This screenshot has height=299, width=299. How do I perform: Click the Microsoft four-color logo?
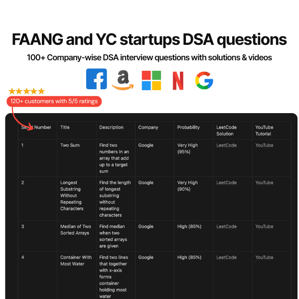(151, 80)
